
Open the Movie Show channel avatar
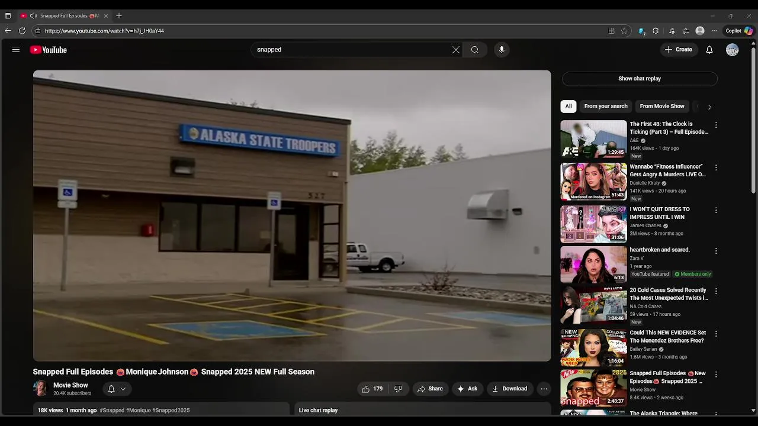pos(41,389)
